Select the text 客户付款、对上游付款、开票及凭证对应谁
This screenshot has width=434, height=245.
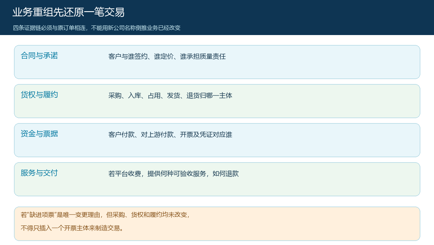pyautogui.click(x=170, y=135)
